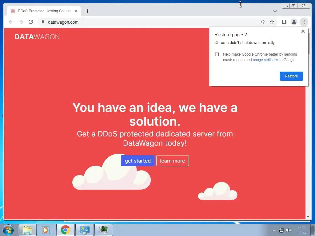Open the Windows Start menu
This screenshot has height=236, width=315.
8,230
